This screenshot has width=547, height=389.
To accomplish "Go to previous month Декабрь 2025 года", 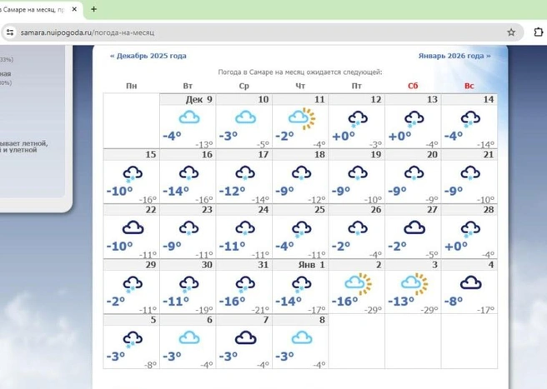I will (148, 56).
